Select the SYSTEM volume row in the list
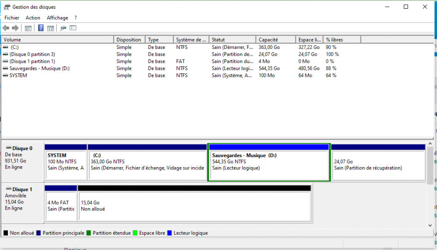This screenshot has height=250, width=437. coord(18,75)
